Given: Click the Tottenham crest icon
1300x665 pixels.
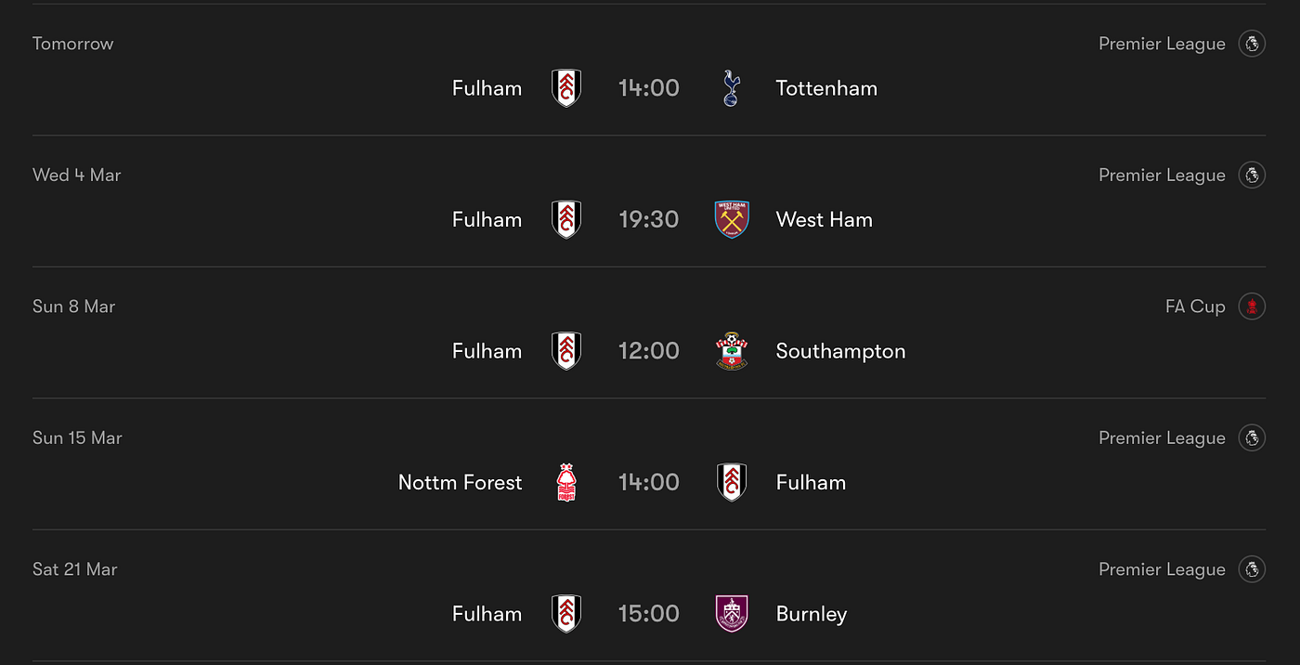Looking at the screenshot, I should tap(732, 88).
